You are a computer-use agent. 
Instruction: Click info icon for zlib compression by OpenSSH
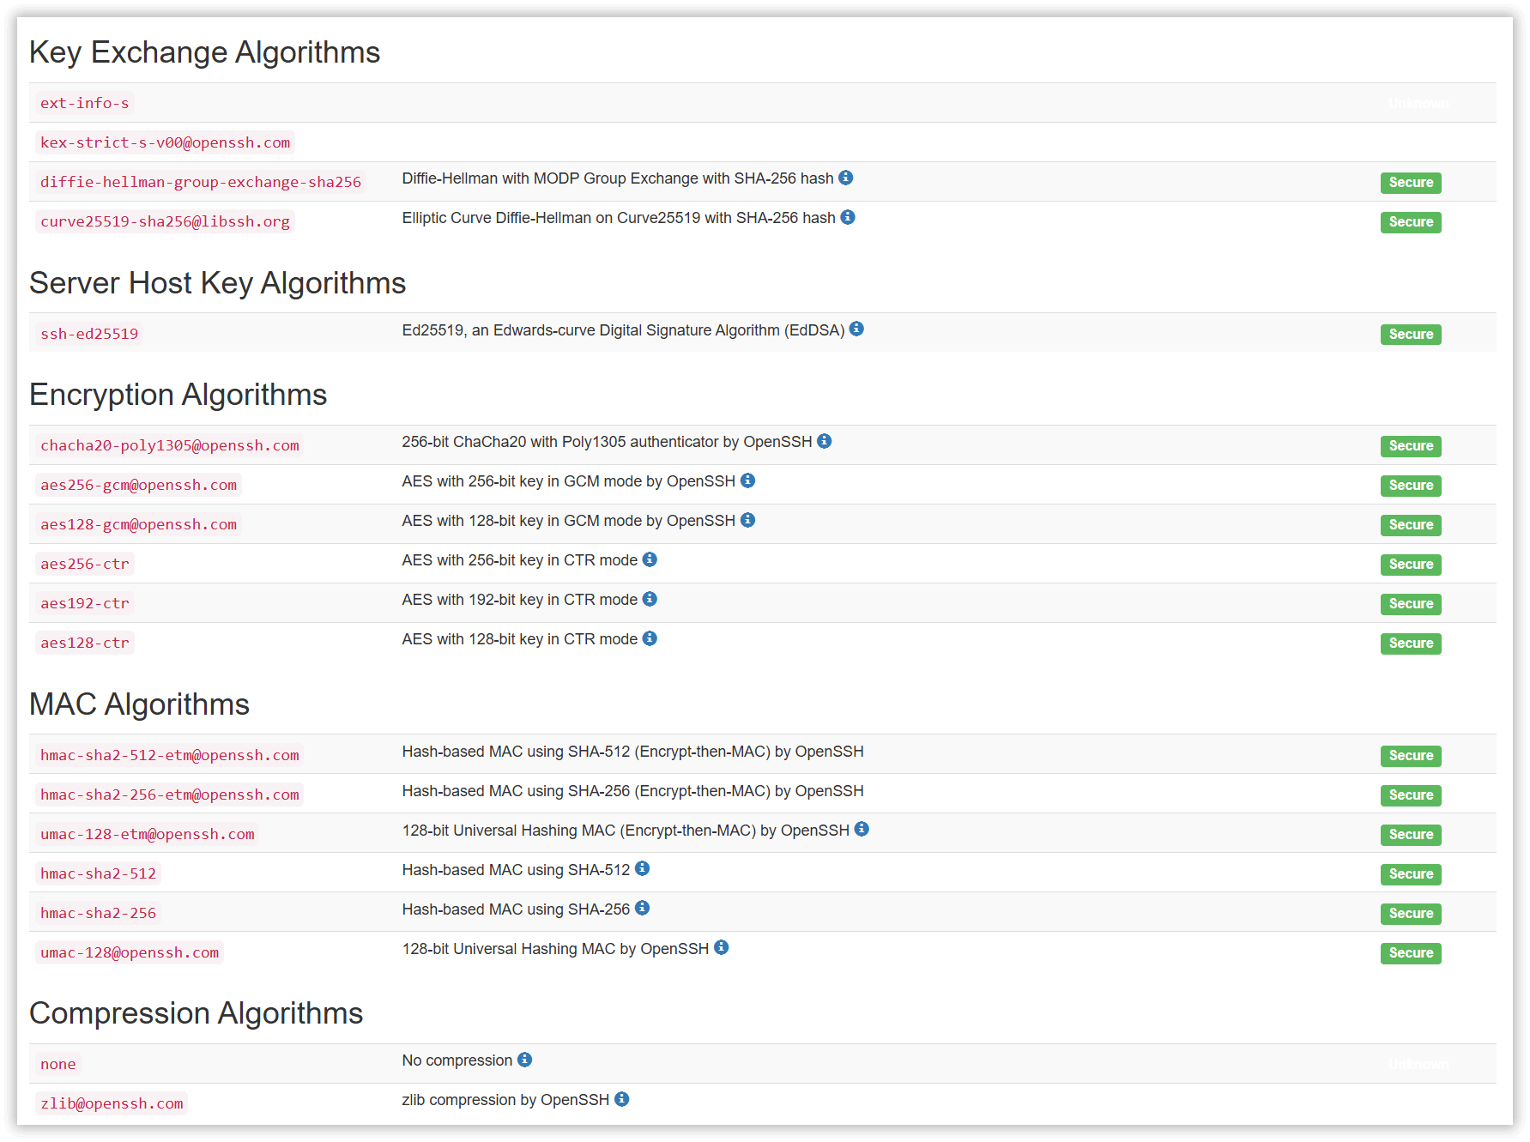[x=621, y=1099]
